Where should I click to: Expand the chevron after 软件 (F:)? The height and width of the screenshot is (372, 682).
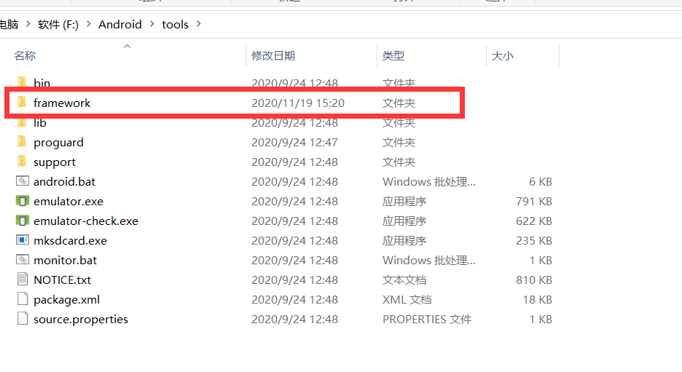(x=89, y=24)
